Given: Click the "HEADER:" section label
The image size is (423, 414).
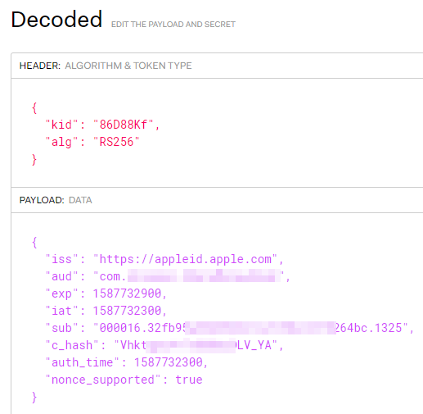Looking at the screenshot, I should [40, 66].
